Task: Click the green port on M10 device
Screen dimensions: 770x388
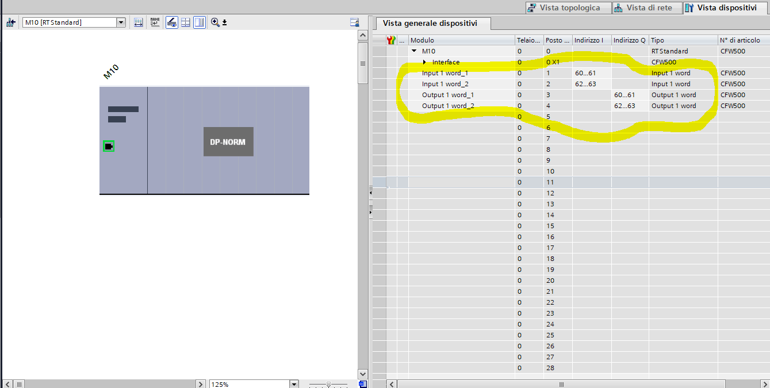Action: [x=109, y=146]
